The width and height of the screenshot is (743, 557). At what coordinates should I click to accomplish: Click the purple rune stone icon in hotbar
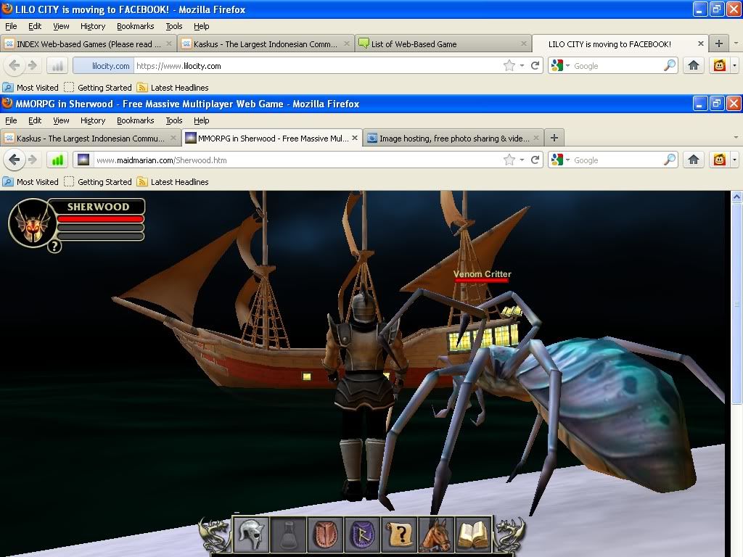click(363, 535)
